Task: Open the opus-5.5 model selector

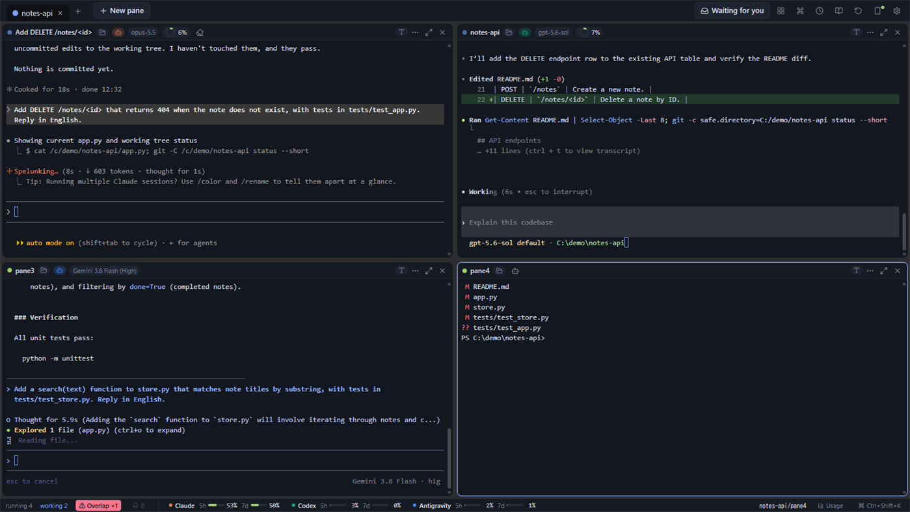Action: click(x=143, y=33)
